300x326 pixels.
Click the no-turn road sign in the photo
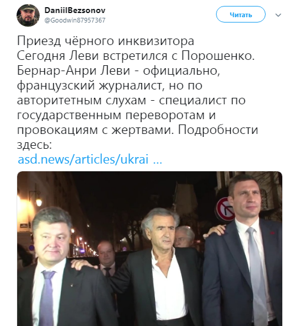226,209
